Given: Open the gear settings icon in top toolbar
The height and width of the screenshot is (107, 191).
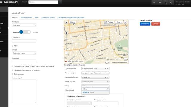Looking at the screenshot, I should click(x=171, y=3).
